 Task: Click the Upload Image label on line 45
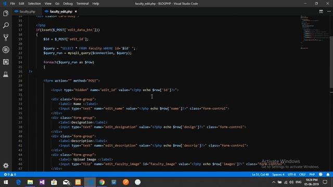click(85, 159)
